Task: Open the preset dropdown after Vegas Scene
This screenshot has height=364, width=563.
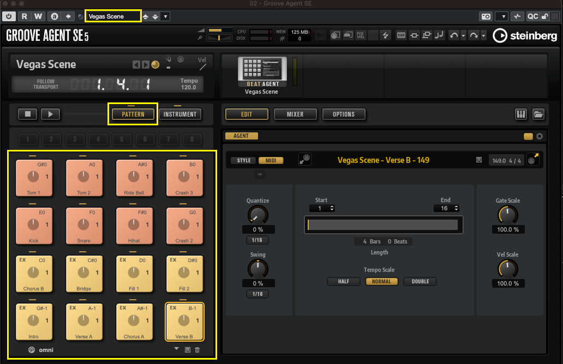Action: [165, 16]
